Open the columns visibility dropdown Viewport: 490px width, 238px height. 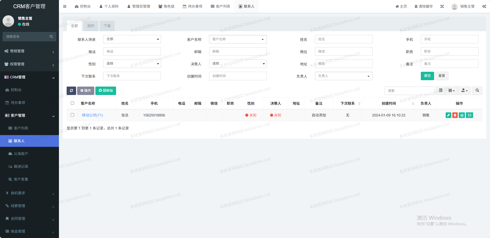(x=452, y=91)
